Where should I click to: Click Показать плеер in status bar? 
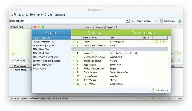tap(174, 98)
